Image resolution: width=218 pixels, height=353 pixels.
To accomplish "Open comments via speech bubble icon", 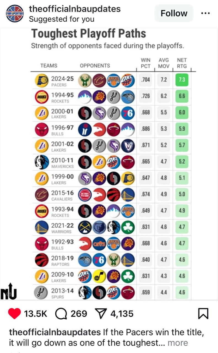I will pyautogui.click(x=61, y=314).
